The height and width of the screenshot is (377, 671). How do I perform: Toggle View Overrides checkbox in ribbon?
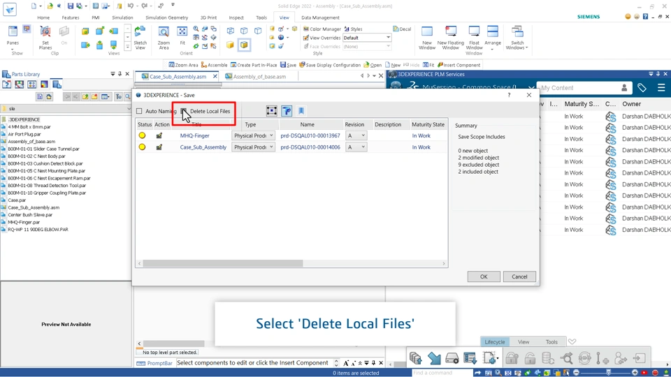(x=305, y=38)
